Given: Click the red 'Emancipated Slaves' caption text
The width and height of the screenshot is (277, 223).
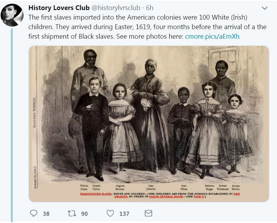Looking at the screenshot, I should click(96, 194).
